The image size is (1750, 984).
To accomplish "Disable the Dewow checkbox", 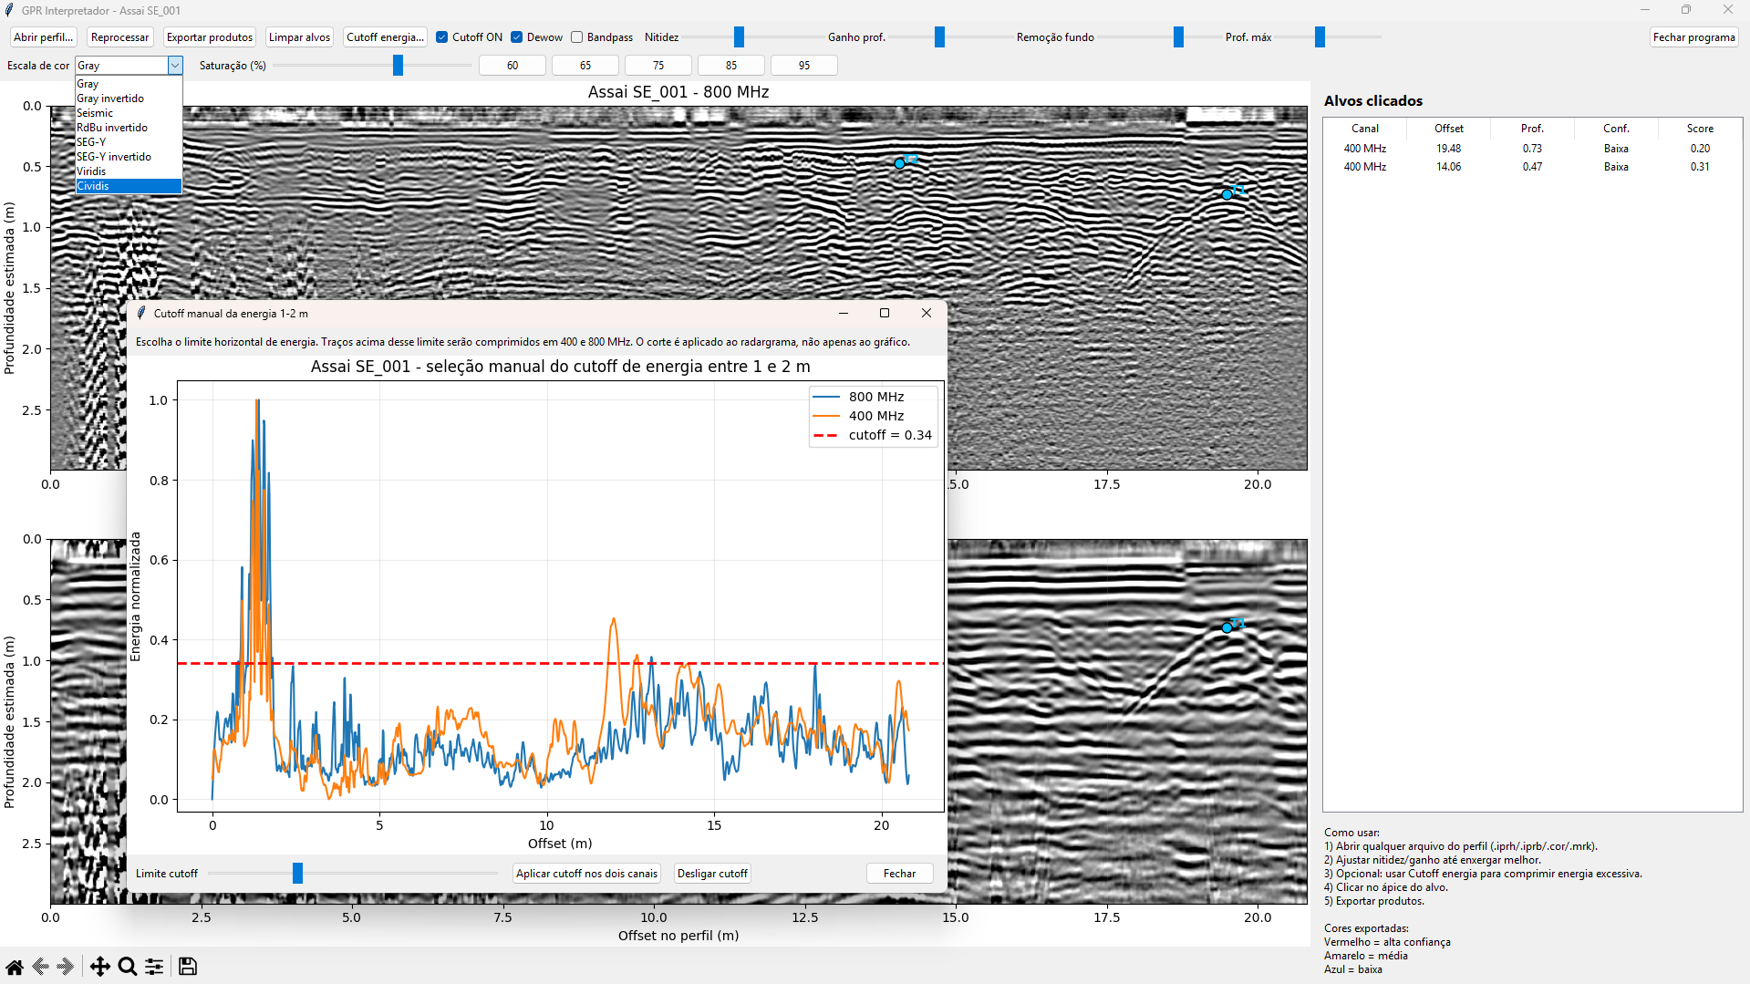I will tap(516, 37).
